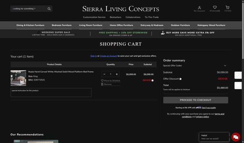The width and height of the screenshot is (244, 143).
Task: Open Outdoor Furniture menu
Action: [180, 25]
